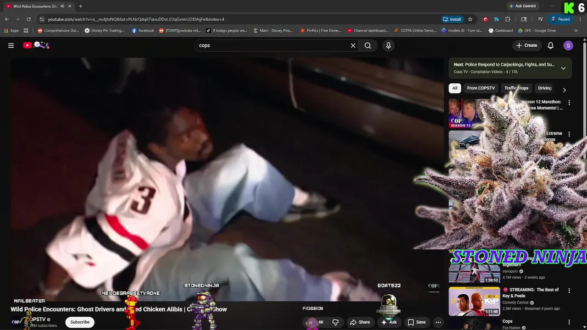The image size is (587, 330).
Task: Open a new browser tab
Action: pyautogui.click(x=81, y=6)
